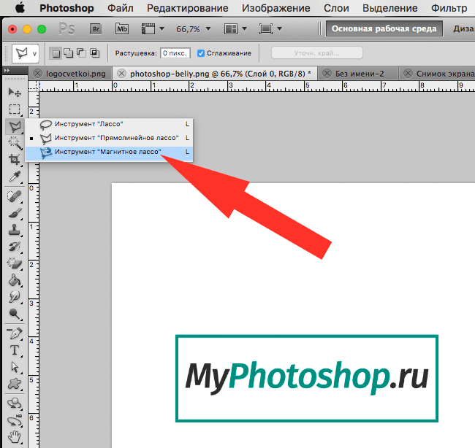Choose Инструмент "Магнитное лассо" from flyout

tap(108, 152)
